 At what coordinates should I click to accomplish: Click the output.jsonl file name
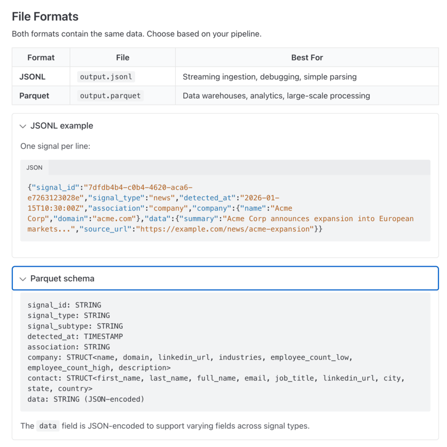[x=106, y=77]
